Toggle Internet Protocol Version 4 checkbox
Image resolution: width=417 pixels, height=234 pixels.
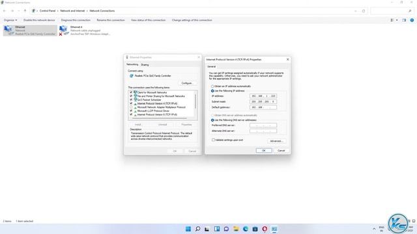click(x=131, y=103)
